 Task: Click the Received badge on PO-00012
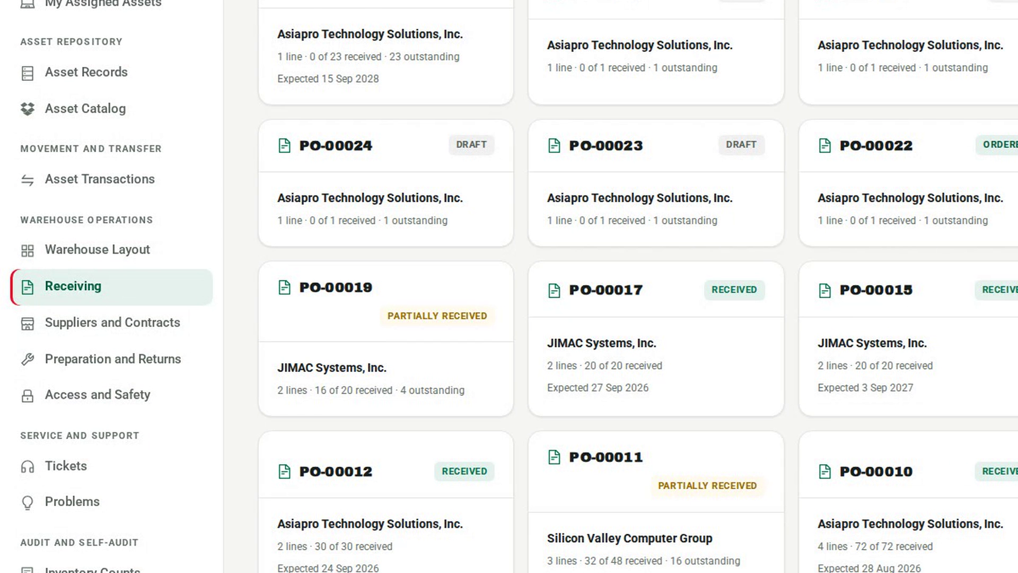[x=464, y=471]
